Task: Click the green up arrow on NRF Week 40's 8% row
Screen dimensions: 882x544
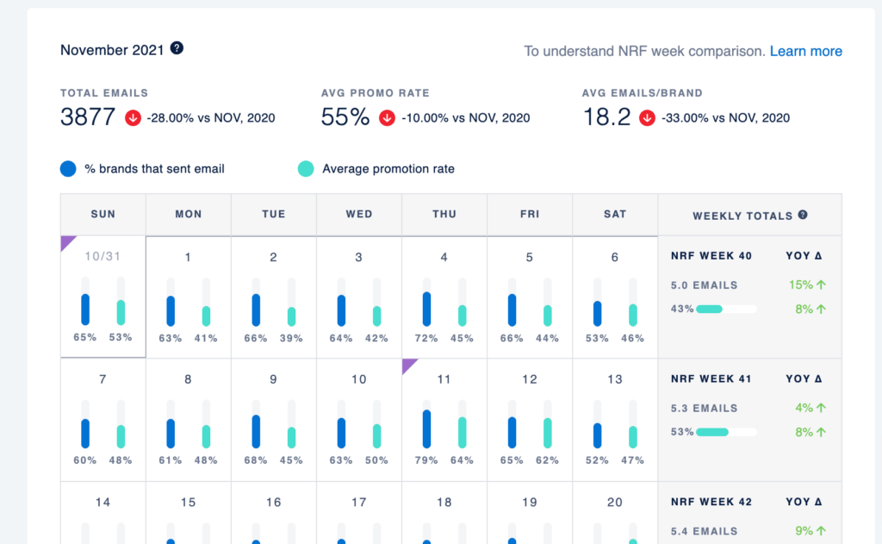Action: point(821,310)
